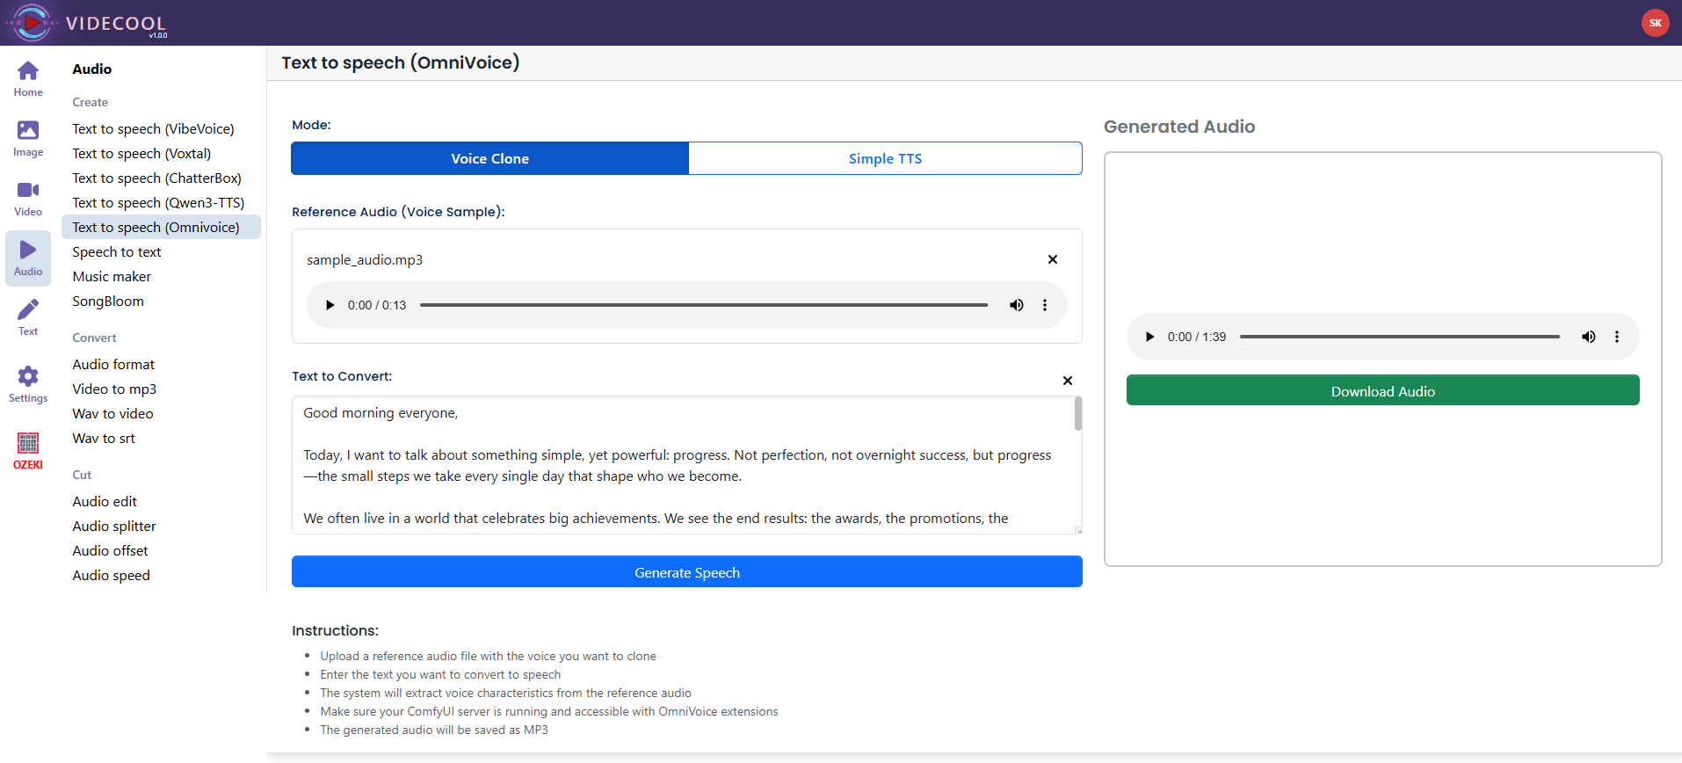The width and height of the screenshot is (1682, 763).
Task: Open the Home section in sidebar
Action: pyautogui.click(x=28, y=79)
